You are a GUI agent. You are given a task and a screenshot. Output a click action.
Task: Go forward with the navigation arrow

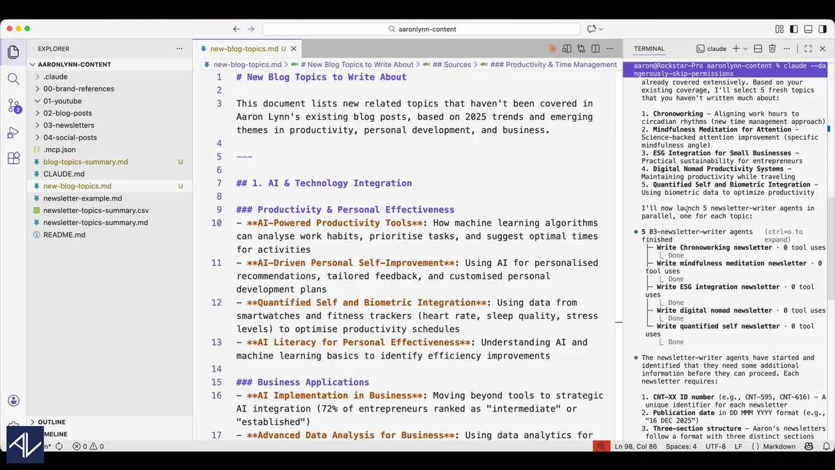pyautogui.click(x=251, y=29)
